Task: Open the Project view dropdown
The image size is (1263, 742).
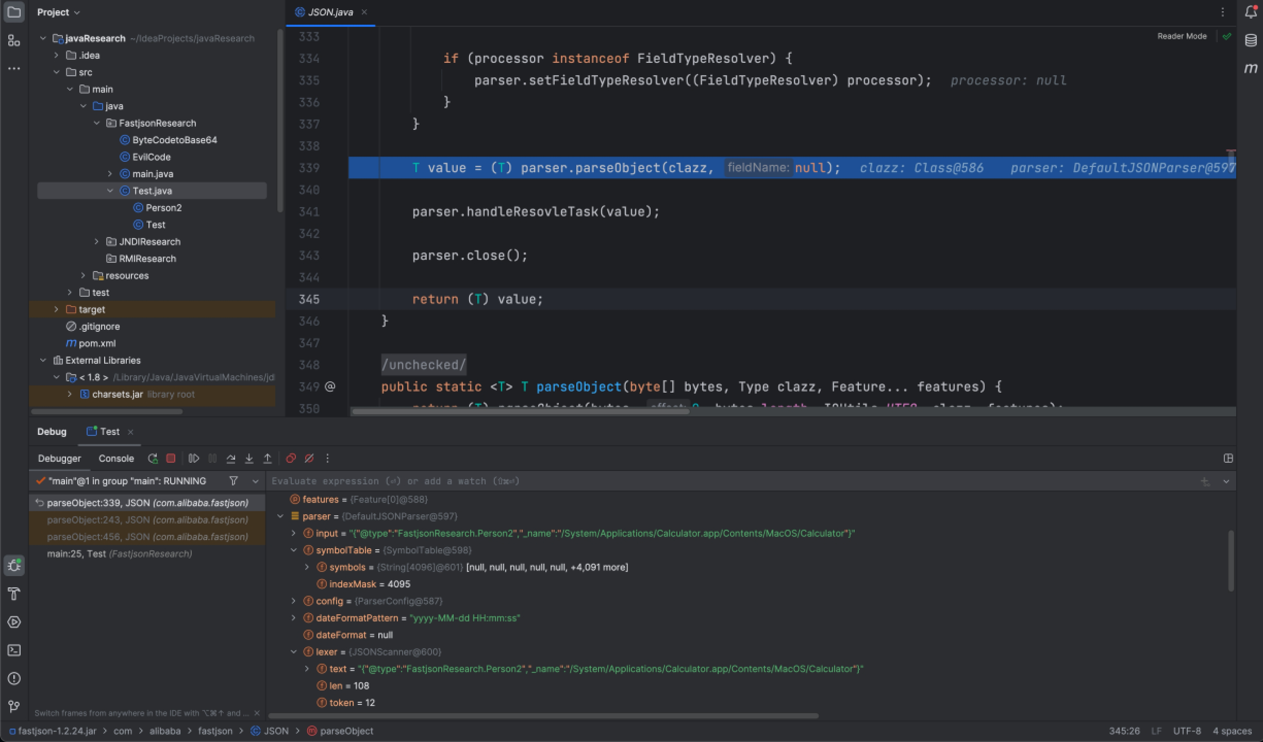Action: (x=58, y=12)
